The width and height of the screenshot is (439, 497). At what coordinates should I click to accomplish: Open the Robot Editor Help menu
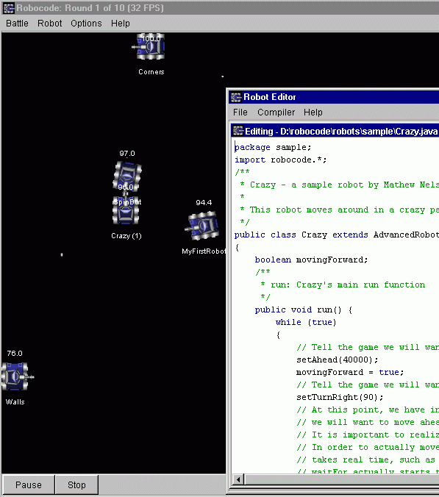pos(313,112)
